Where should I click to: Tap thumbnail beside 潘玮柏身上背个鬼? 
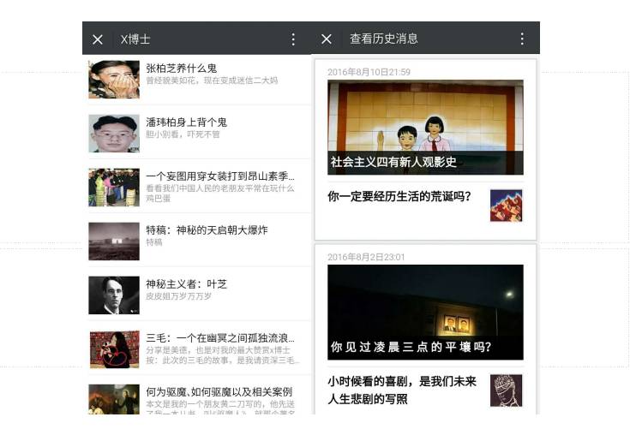pyautogui.click(x=114, y=133)
